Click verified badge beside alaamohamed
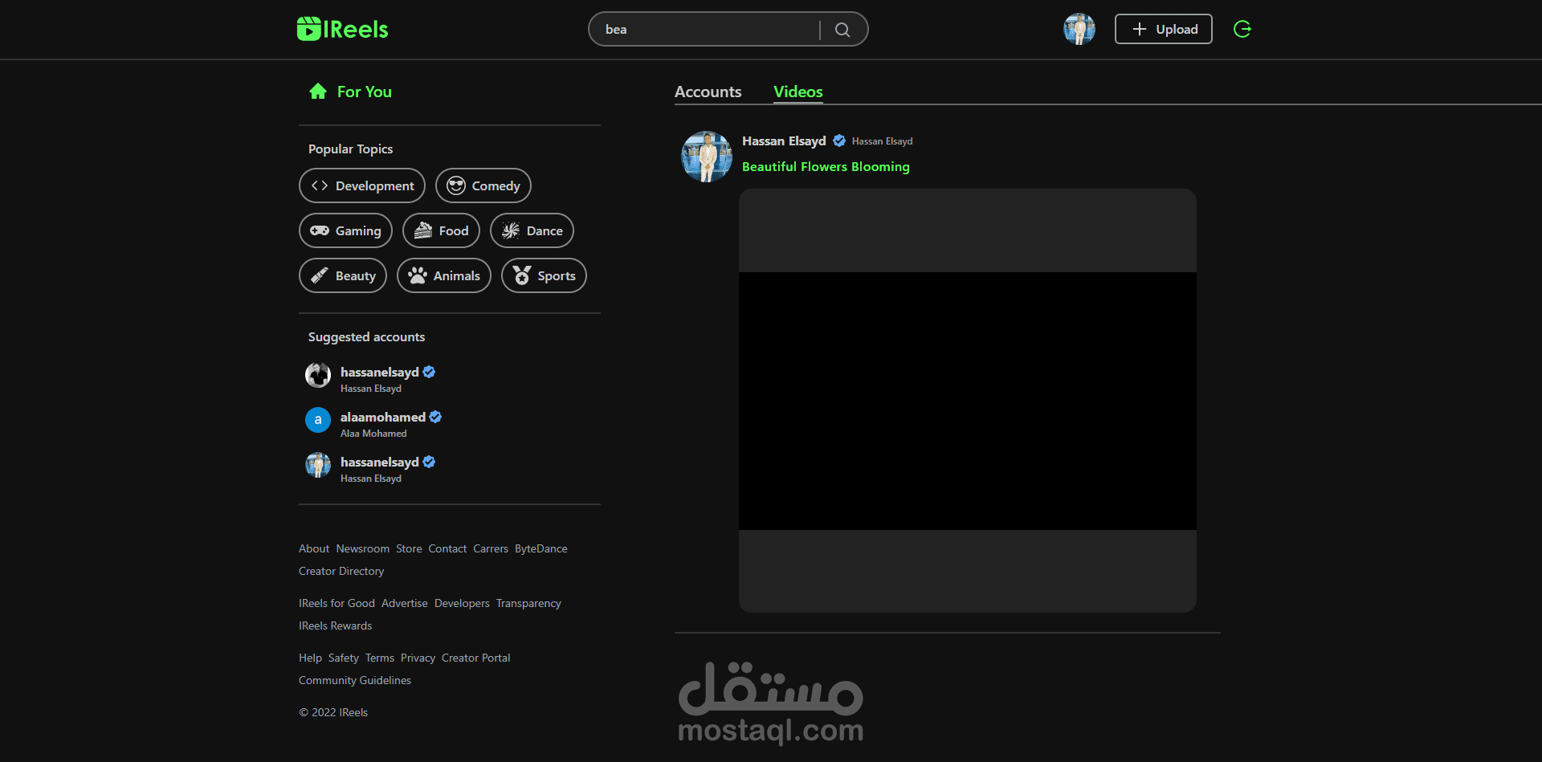The height and width of the screenshot is (762, 1542). pos(435,417)
